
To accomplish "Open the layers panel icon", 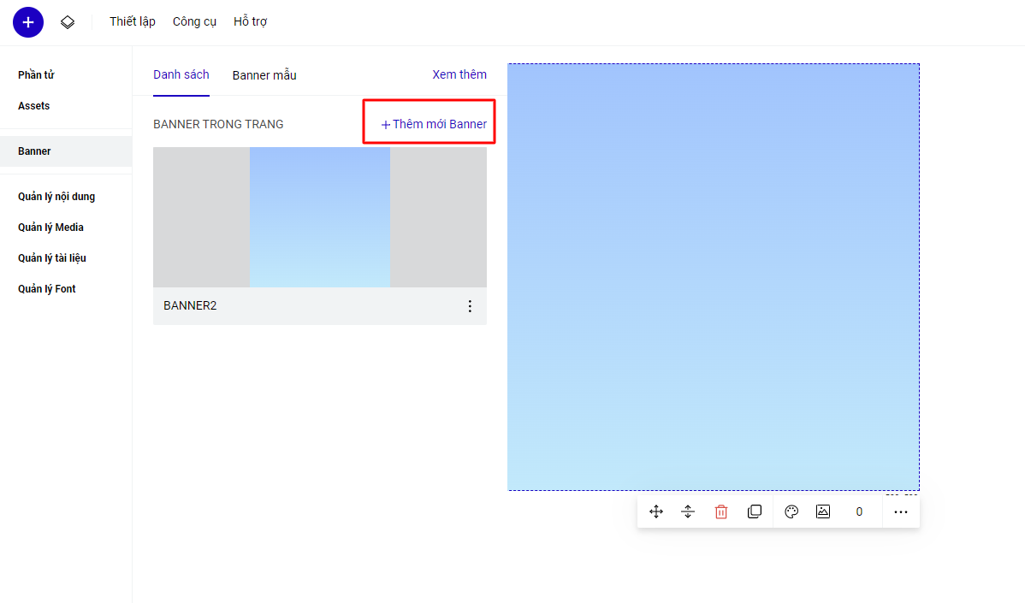I will click(x=68, y=22).
